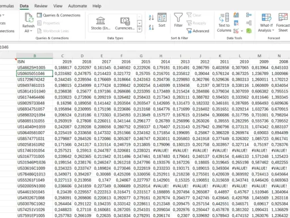Select cell with value 0,594501
This screenshot has width=290, height=218.
[x=220, y=97]
